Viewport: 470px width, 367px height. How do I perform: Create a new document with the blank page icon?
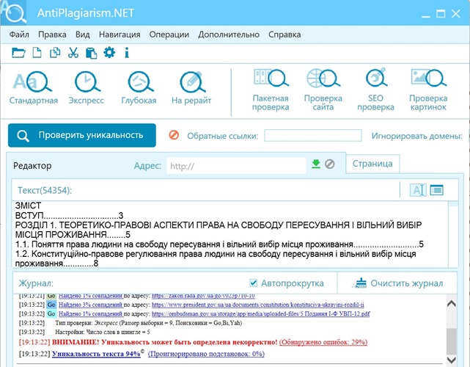point(37,53)
